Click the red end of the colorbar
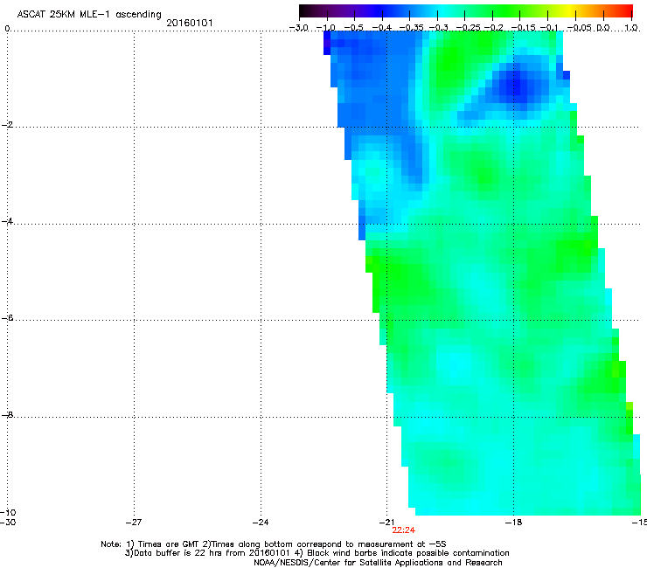Screen dimensions: 647x568 (x=625, y=11)
